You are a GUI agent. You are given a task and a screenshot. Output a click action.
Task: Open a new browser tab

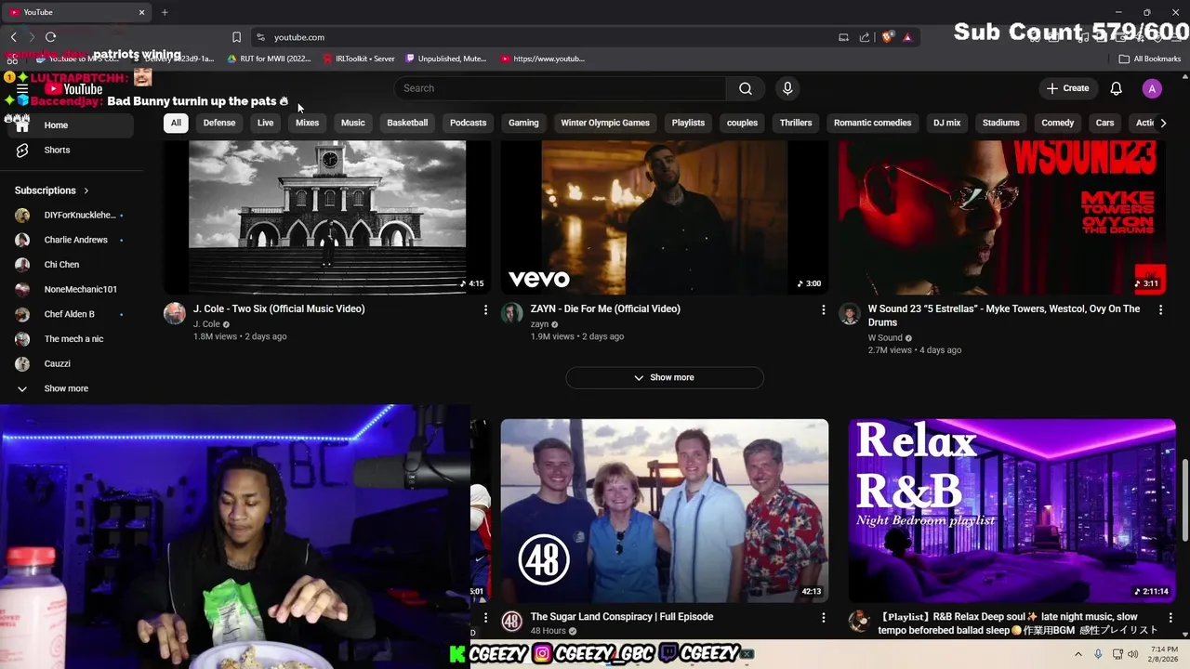(x=165, y=12)
